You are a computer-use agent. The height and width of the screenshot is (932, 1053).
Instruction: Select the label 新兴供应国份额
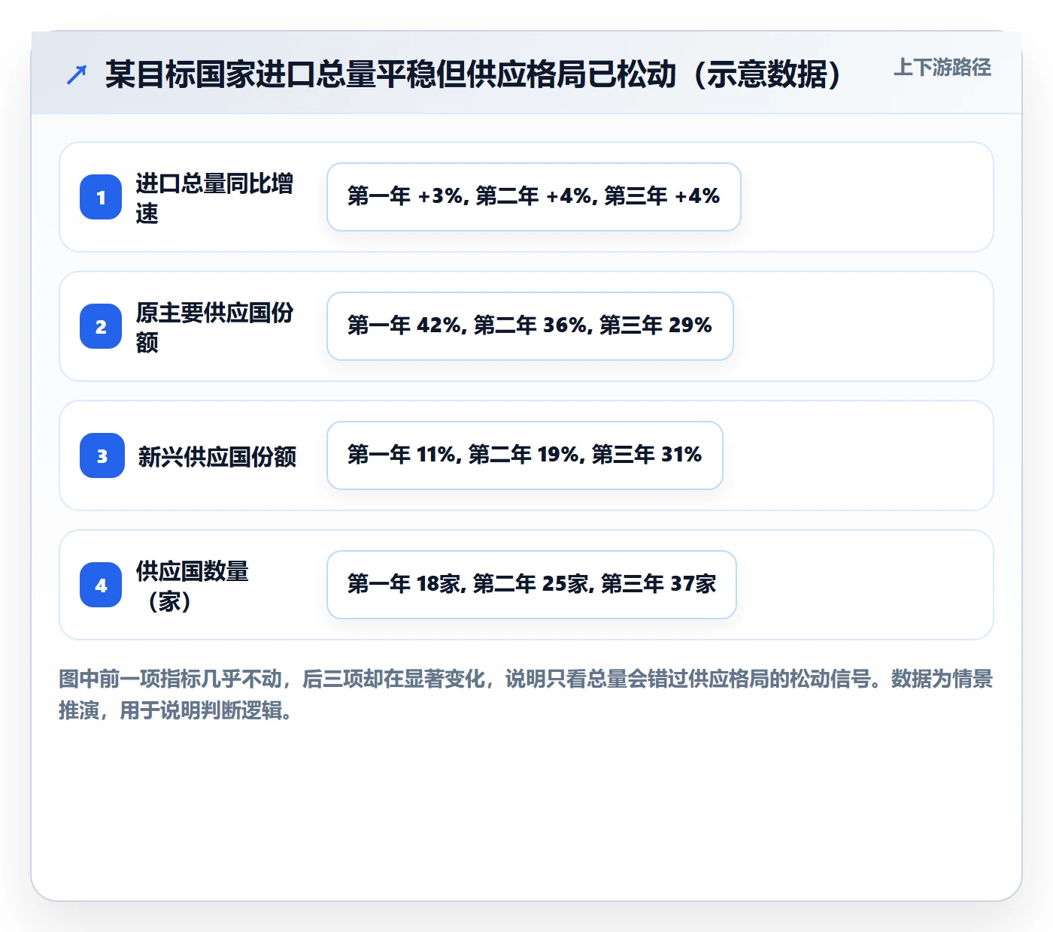point(217,456)
